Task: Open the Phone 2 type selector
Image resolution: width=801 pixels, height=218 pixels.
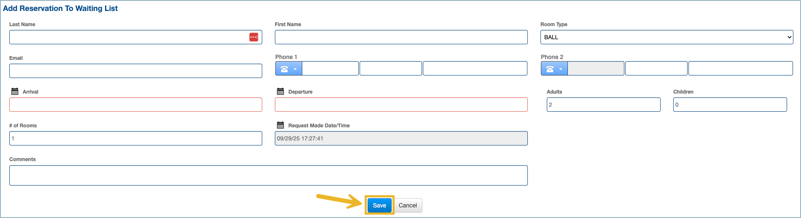Action: pos(554,69)
